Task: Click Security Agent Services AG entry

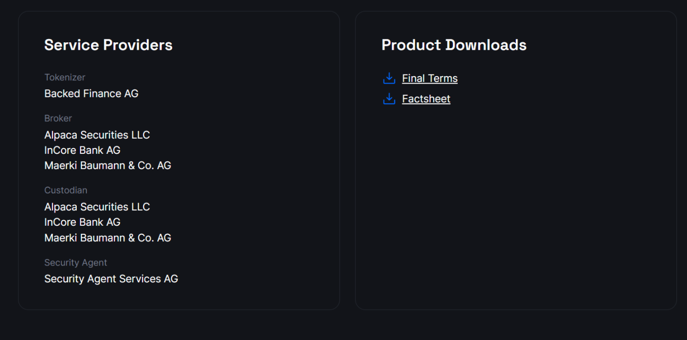Action: [x=111, y=279]
